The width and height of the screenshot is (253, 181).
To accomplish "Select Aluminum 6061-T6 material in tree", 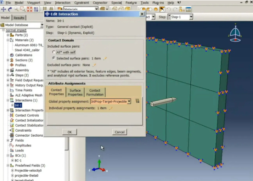I will coord(29,45).
